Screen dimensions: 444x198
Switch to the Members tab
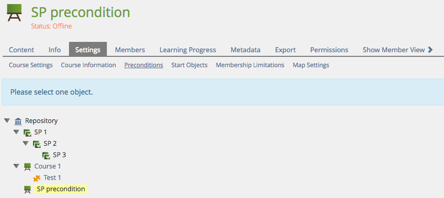tap(130, 50)
